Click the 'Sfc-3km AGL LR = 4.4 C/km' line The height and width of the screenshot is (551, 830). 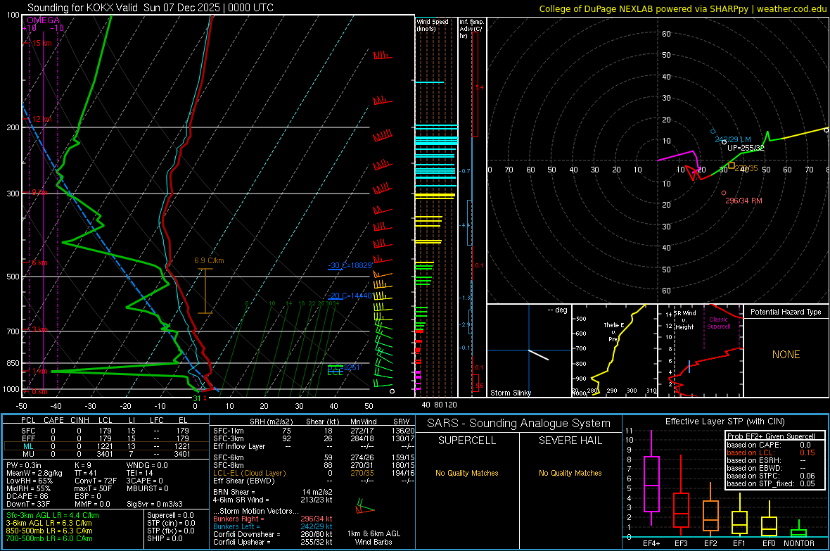tap(53, 516)
